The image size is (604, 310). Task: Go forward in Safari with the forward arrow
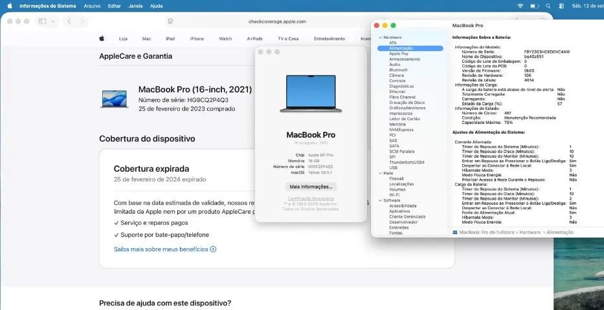click(82, 21)
